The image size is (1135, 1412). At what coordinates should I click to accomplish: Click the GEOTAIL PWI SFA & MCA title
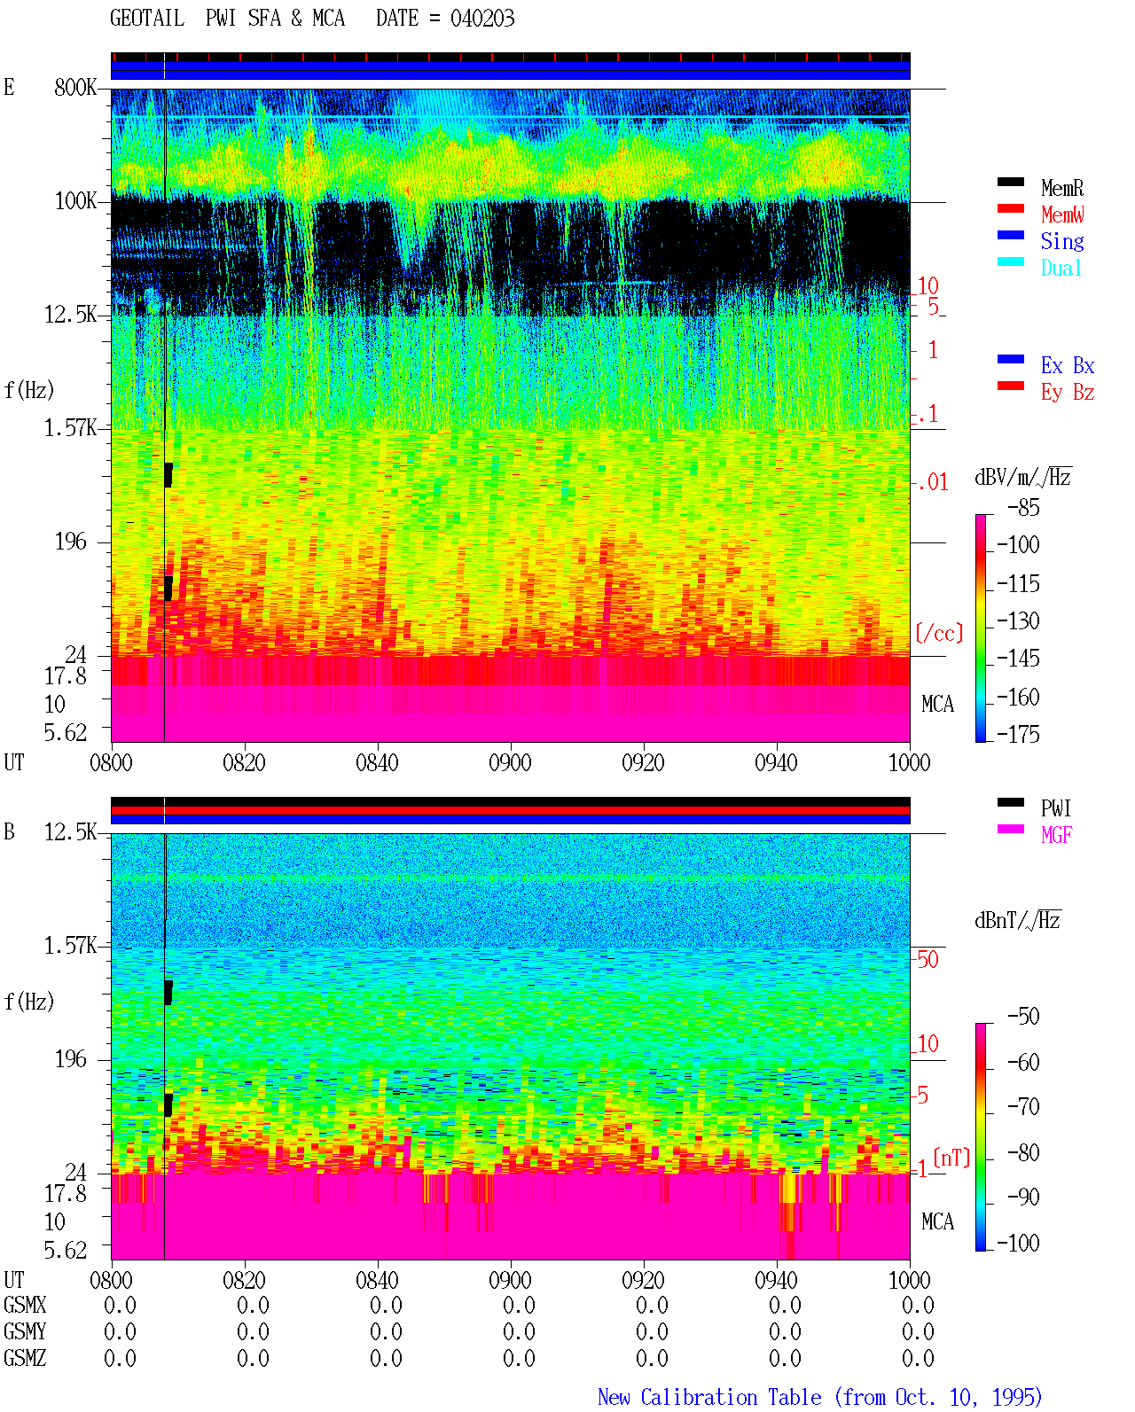(227, 19)
